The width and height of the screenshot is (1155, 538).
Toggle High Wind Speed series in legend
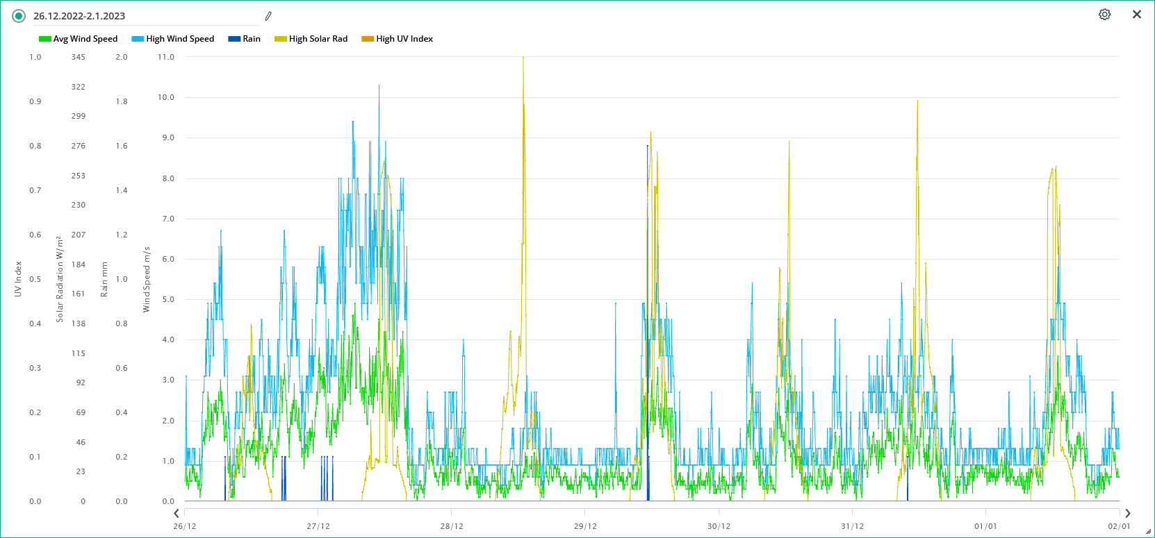(x=180, y=39)
